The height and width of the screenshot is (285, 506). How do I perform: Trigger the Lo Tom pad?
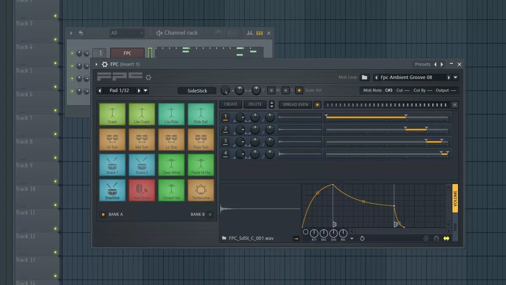[x=171, y=139]
